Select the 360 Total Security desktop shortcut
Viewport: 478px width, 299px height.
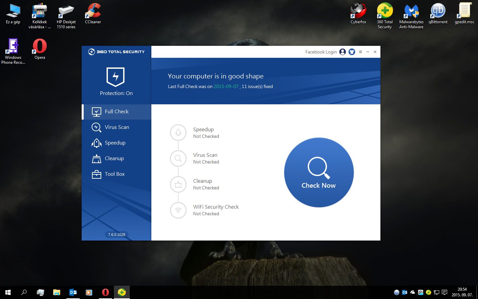tap(385, 16)
